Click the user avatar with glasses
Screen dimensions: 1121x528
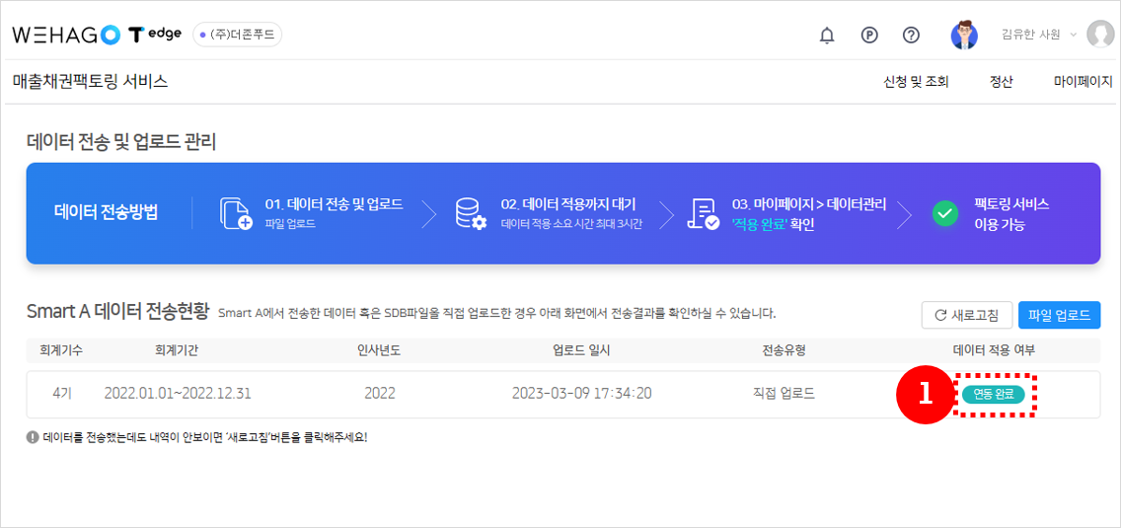[x=964, y=36]
